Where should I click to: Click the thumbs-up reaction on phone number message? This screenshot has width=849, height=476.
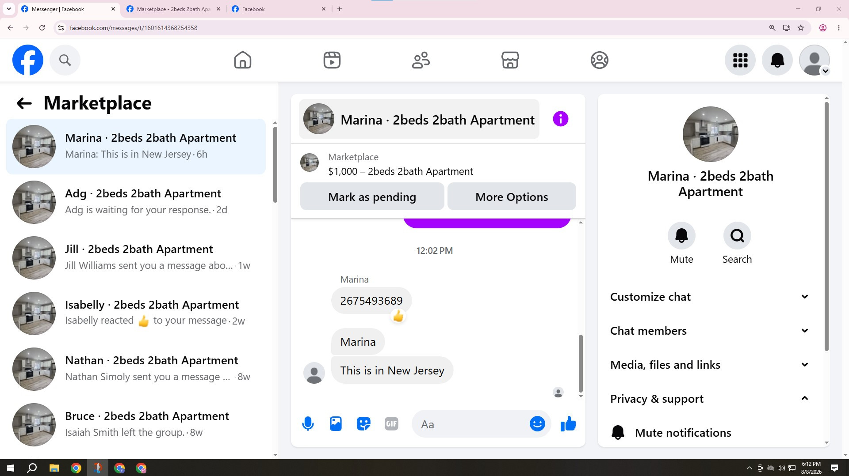[398, 316]
